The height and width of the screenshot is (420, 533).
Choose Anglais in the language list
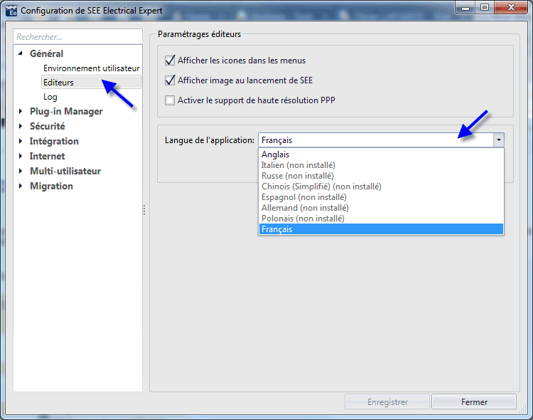tap(381, 154)
